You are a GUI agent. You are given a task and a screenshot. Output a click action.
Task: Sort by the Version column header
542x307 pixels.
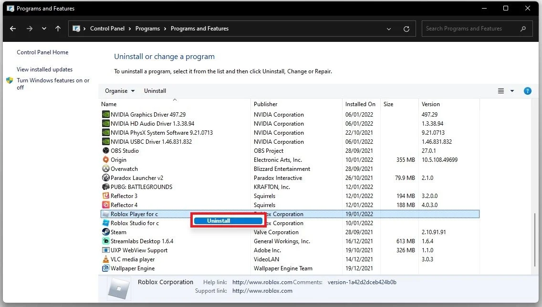449,104
